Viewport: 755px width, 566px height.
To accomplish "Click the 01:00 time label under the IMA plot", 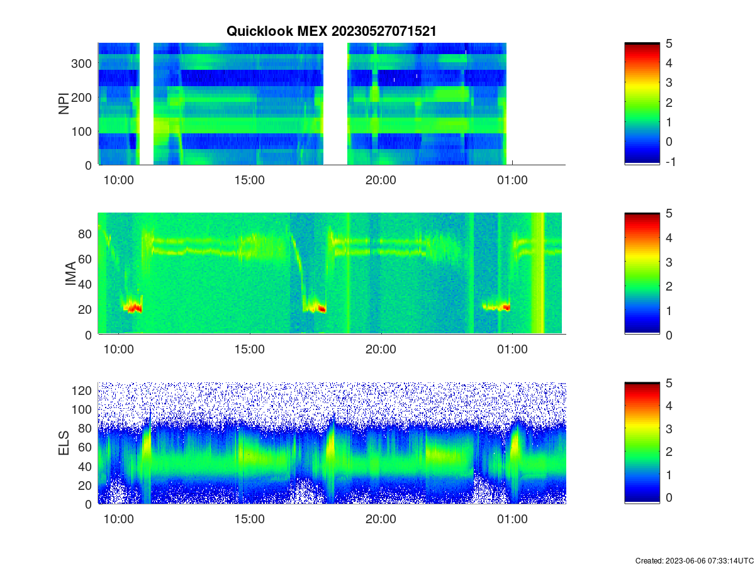I will coord(512,350).
